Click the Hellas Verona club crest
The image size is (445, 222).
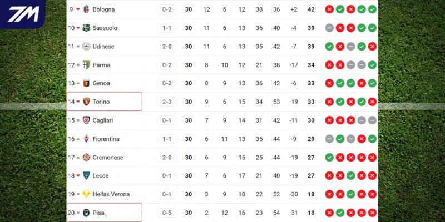86,194
